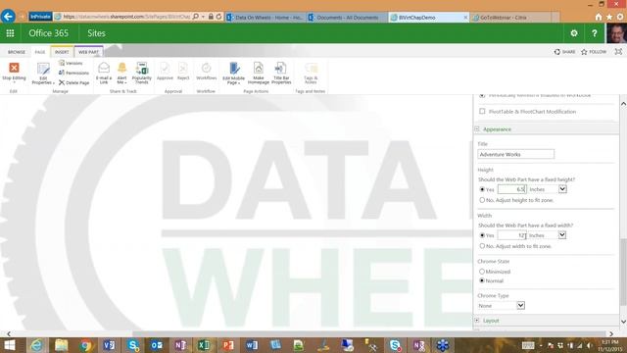
Task: Click the user profile photo
Action: point(616,33)
